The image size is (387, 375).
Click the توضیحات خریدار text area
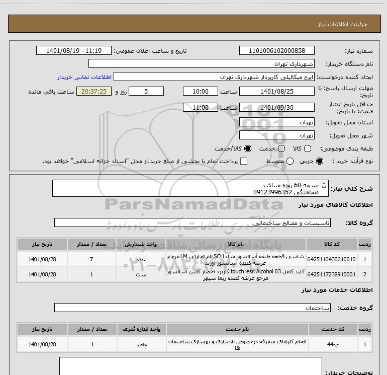pyautogui.click(x=190, y=366)
